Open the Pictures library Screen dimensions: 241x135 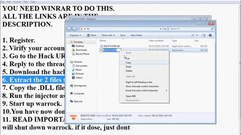tap(79, 74)
